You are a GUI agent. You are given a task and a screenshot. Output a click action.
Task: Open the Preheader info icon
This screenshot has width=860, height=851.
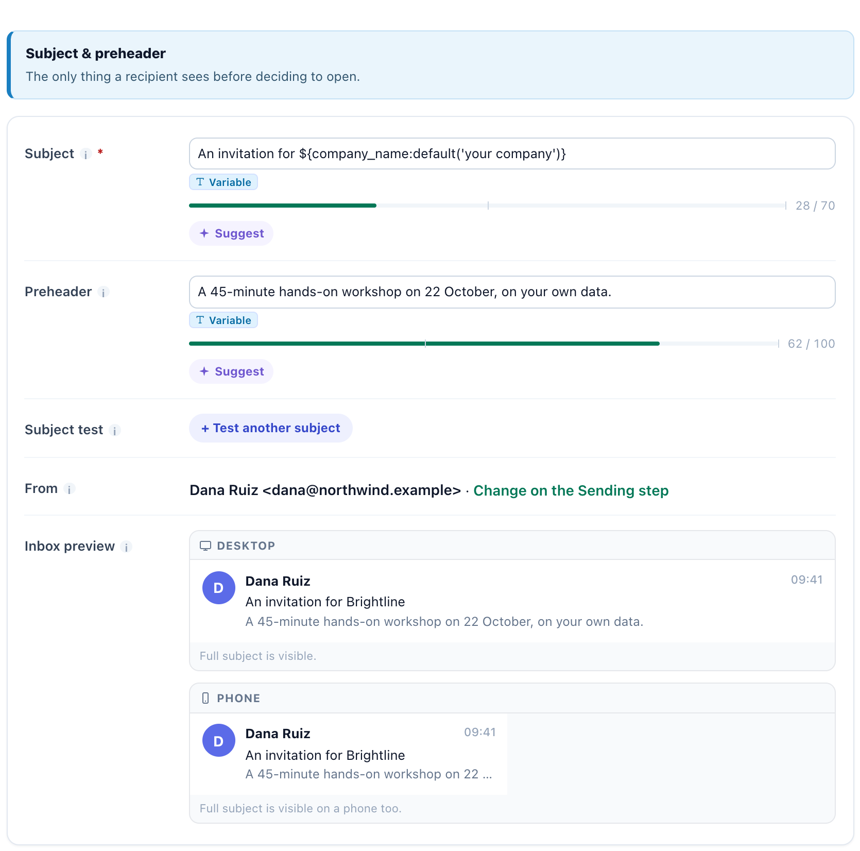point(104,292)
